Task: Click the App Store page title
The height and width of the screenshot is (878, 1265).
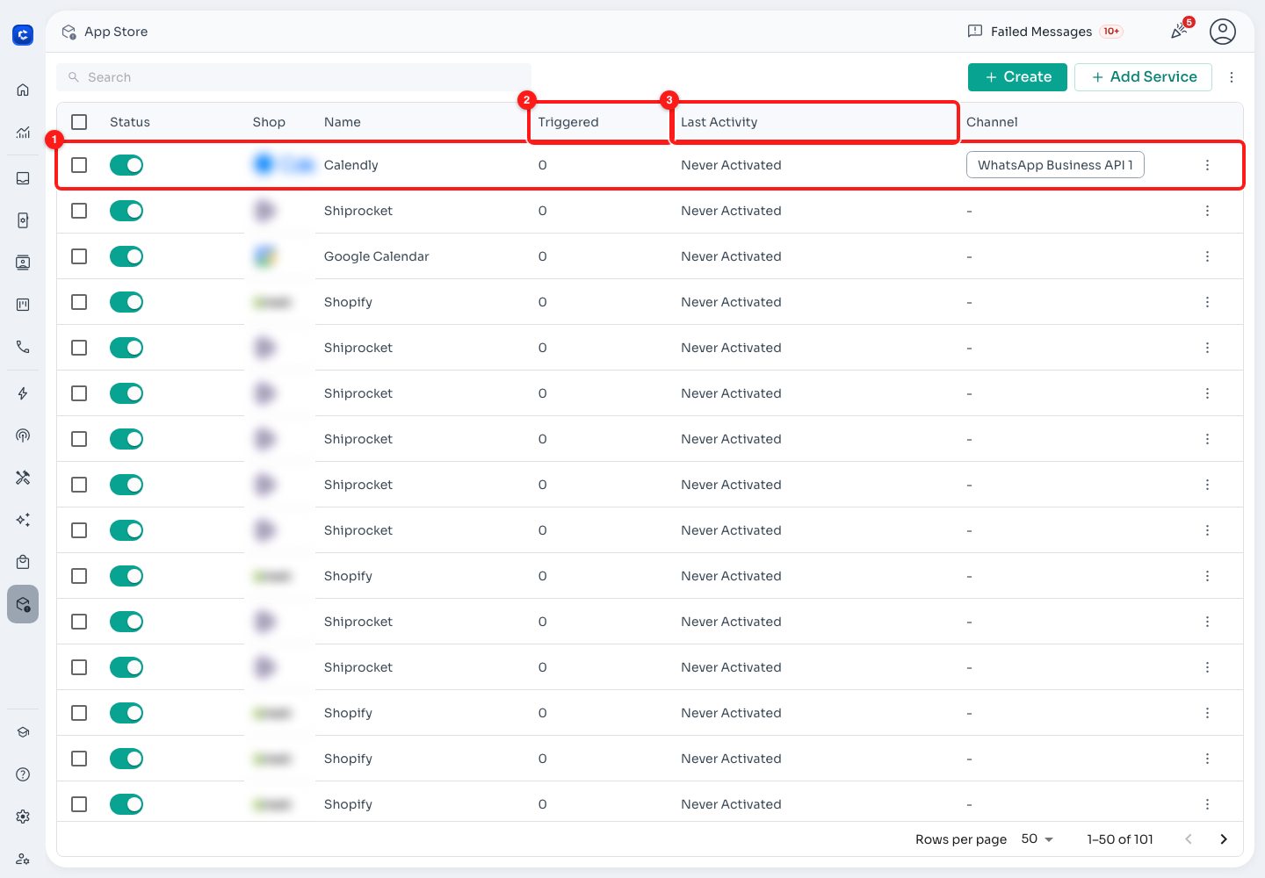Action: tap(116, 32)
